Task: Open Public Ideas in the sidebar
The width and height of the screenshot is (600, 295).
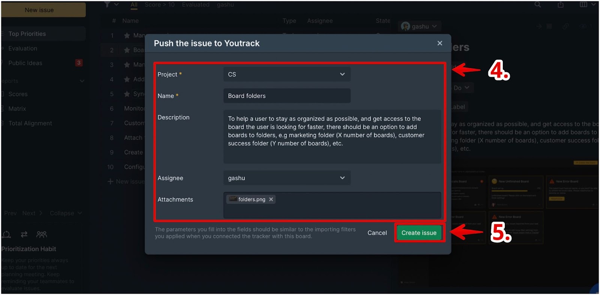Action: click(x=25, y=63)
